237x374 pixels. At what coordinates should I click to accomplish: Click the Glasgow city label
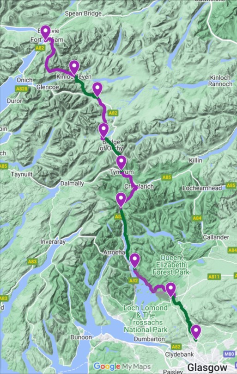click(x=207, y=368)
